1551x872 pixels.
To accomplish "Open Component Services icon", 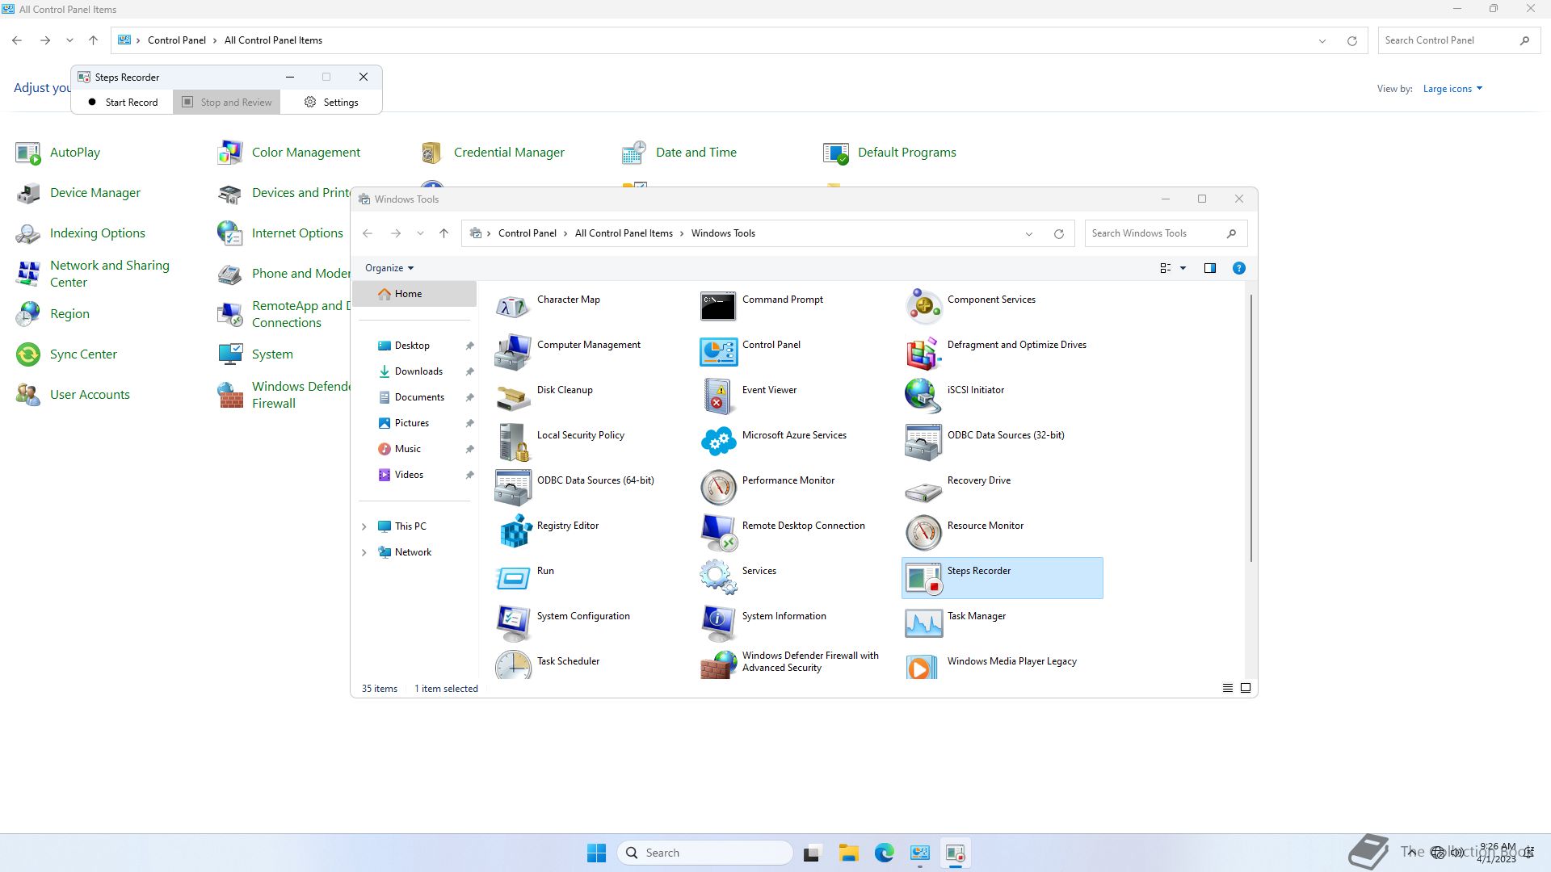I will coord(923,306).
